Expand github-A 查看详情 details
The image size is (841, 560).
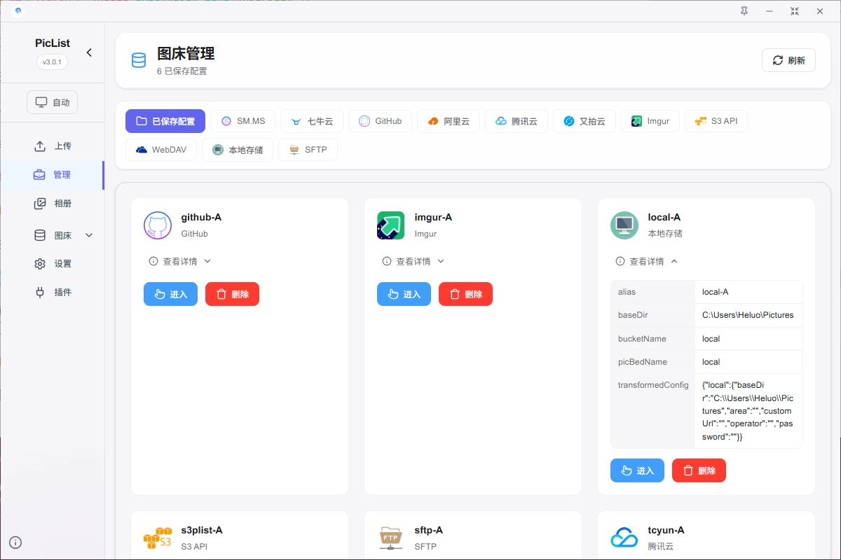point(180,261)
